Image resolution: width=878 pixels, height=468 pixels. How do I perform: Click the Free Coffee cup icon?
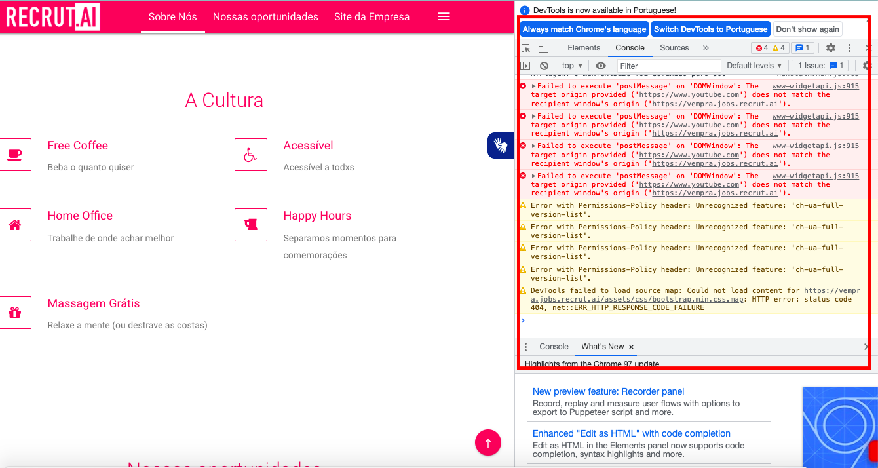coord(14,155)
